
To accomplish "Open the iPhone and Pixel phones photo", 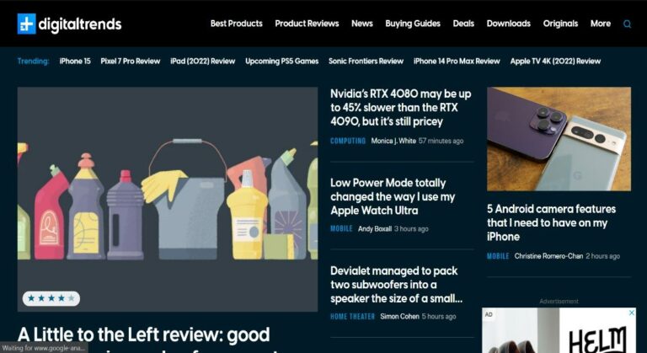I will coord(559,139).
